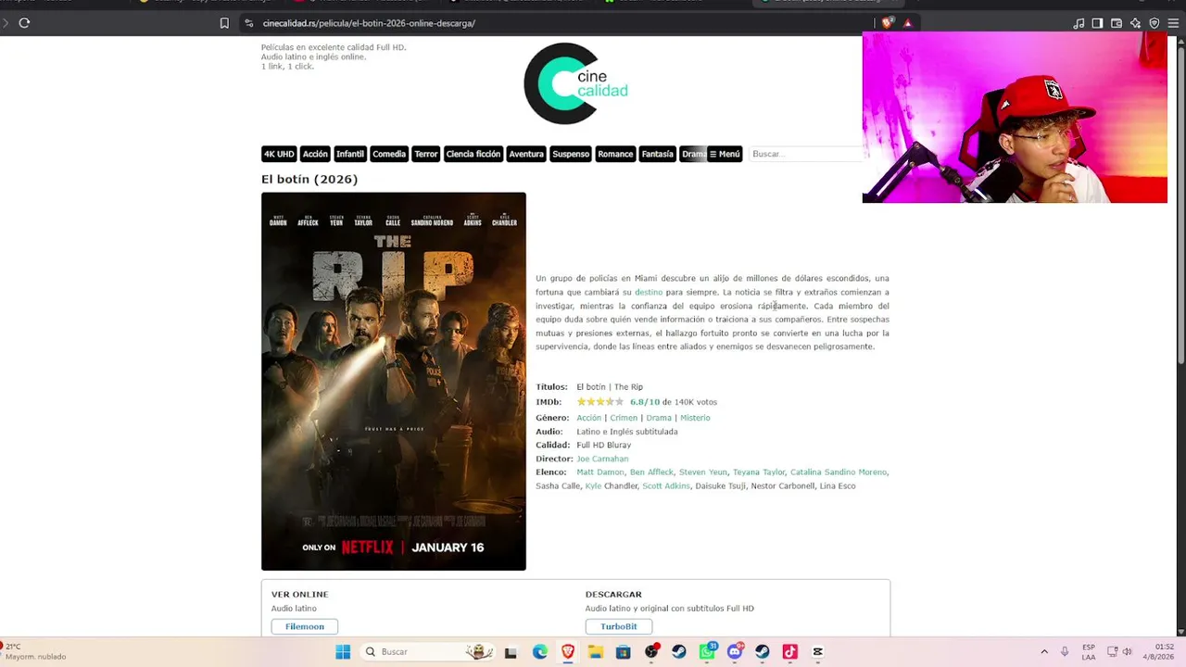Screen dimensions: 1186x667
Task: Open TikTok from the taskbar
Action: point(790,652)
